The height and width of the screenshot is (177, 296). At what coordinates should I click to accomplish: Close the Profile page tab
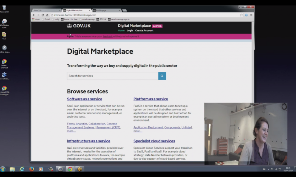click(x=119, y=11)
